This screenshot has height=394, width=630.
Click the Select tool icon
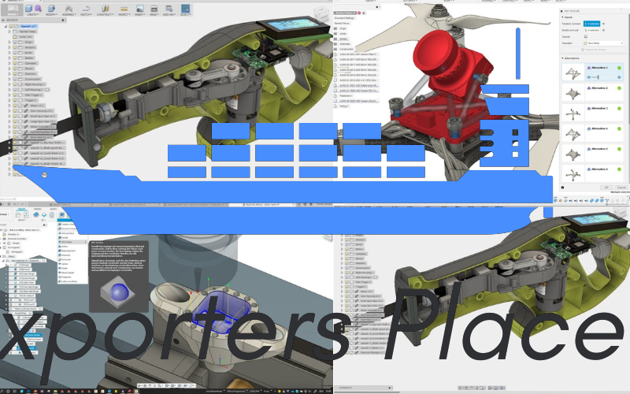(x=185, y=8)
